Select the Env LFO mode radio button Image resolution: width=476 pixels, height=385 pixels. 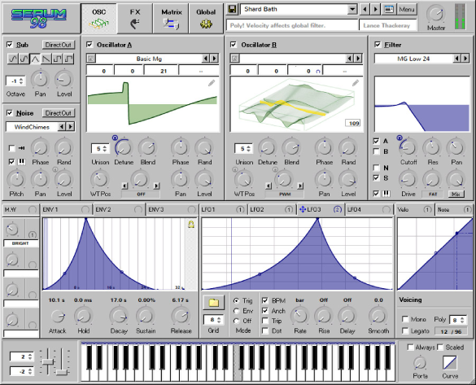click(236, 311)
